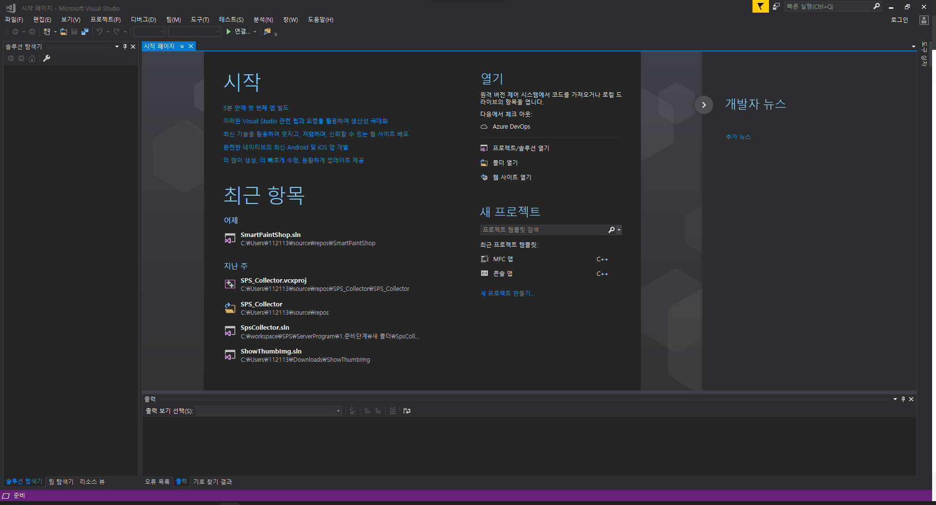Screen dimensions: 936x505
Task: Click the Back arrow in Solution Explorer toolbar
Action: coord(11,58)
